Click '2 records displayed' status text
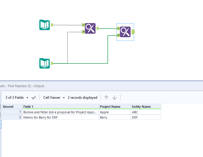The width and height of the screenshot is (203, 157). click(82, 98)
